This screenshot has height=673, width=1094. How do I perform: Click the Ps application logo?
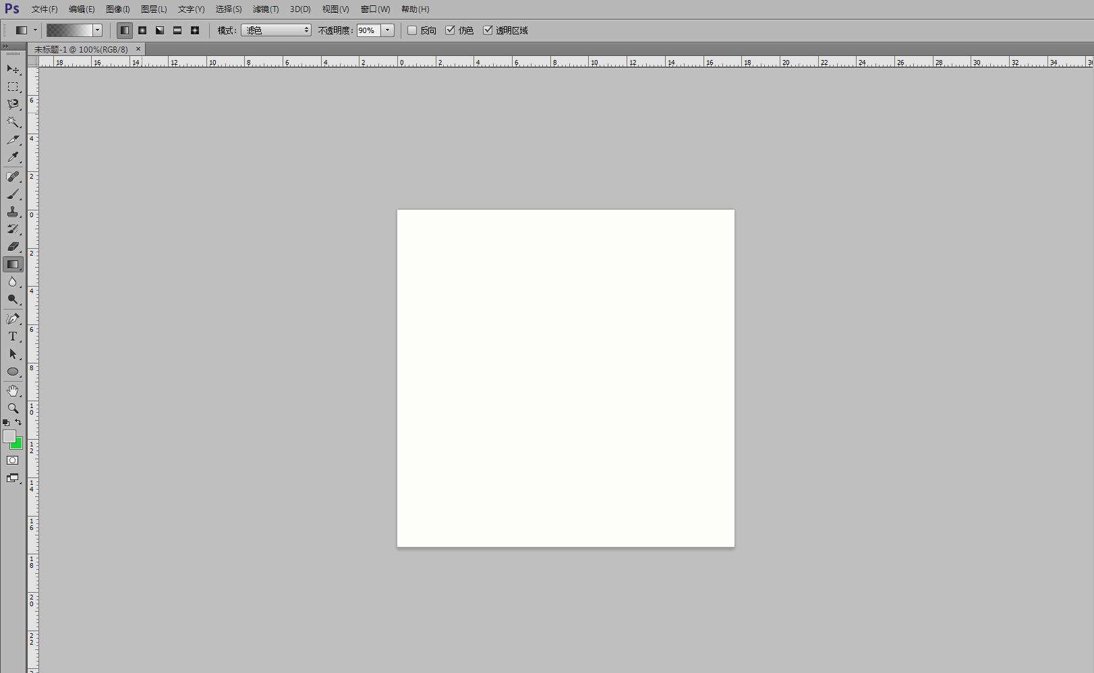click(12, 9)
